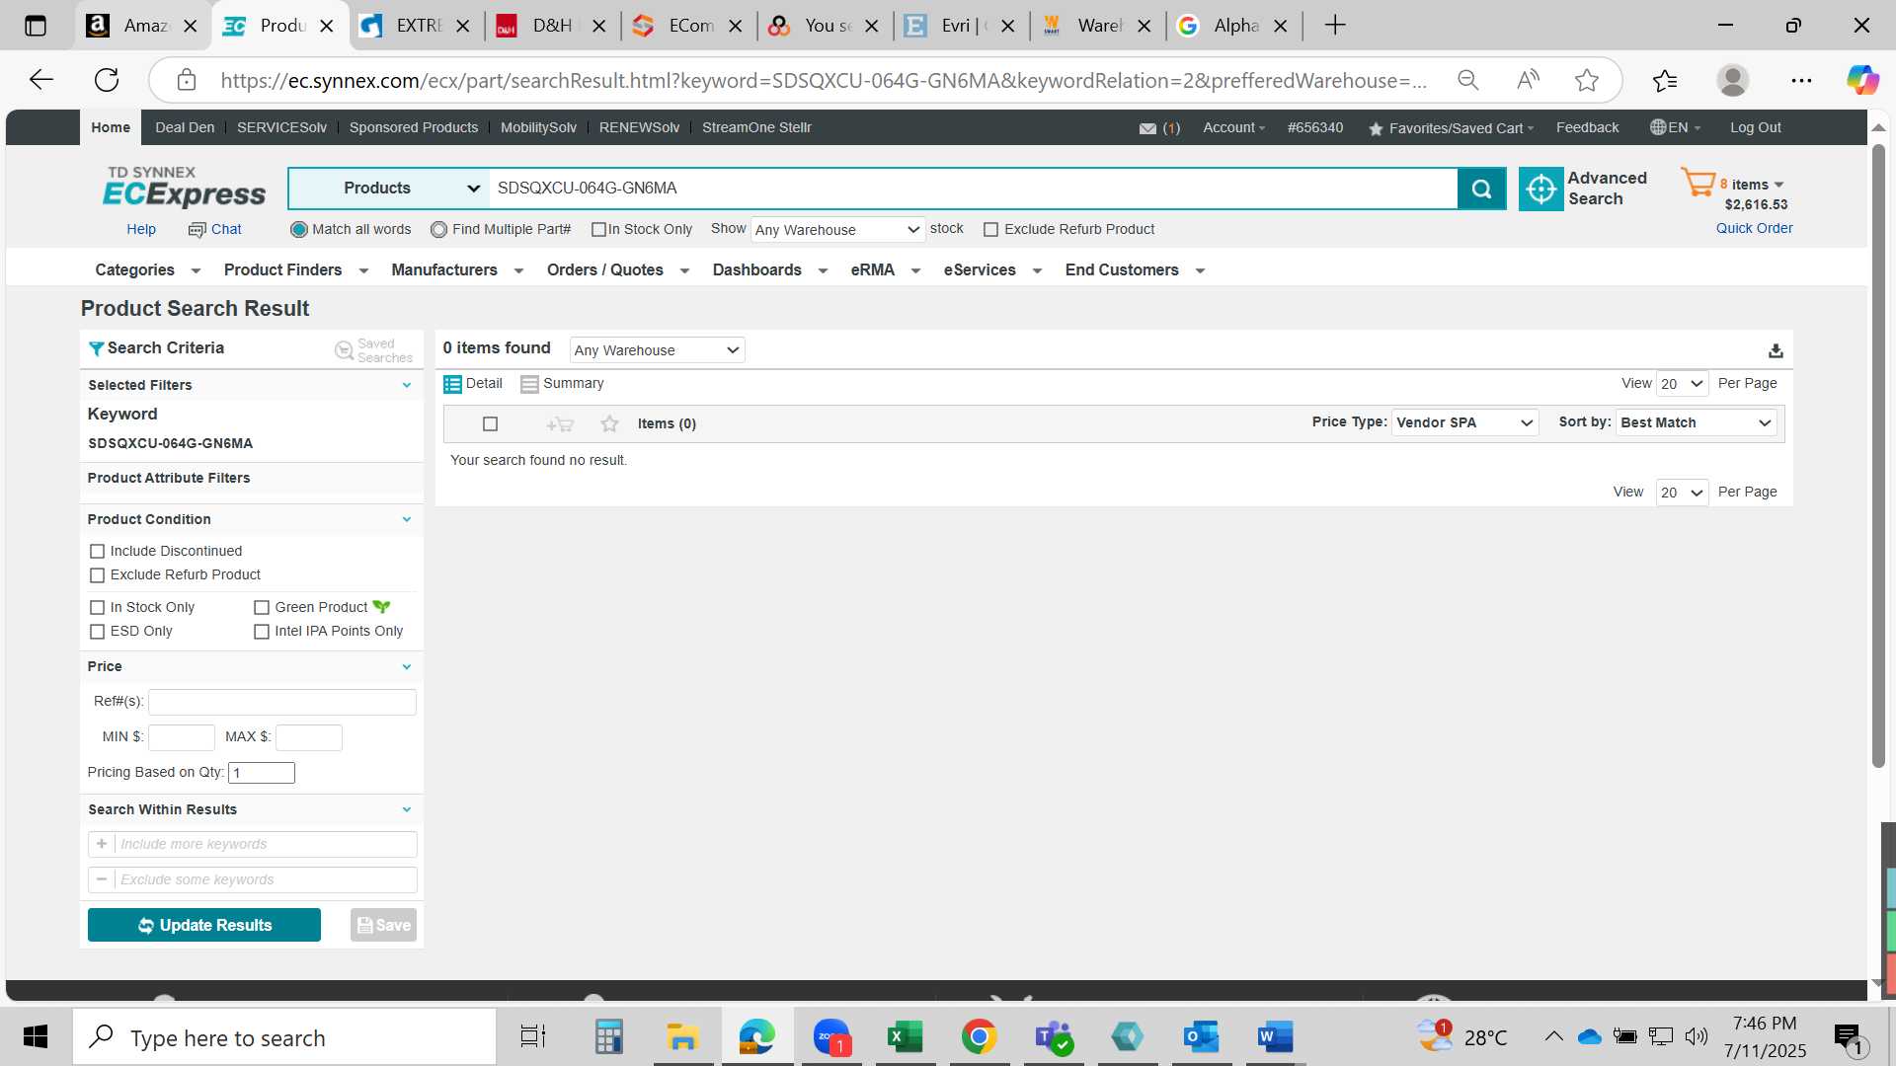Screen dimensions: 1896x1066
Task: Open the eRMA menu
Action: [886, 270]
